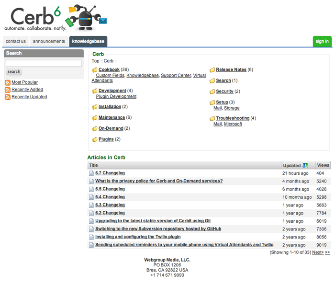Click the Setup folder icon

(212, 103)
